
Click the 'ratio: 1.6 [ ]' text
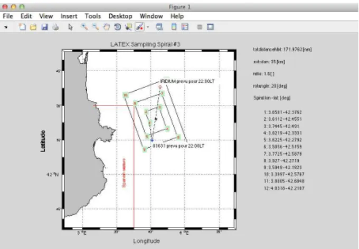(x=263, y=74)
